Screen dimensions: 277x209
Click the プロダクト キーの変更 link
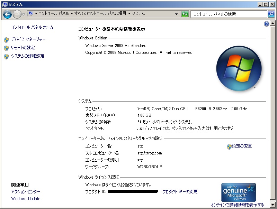180,192
